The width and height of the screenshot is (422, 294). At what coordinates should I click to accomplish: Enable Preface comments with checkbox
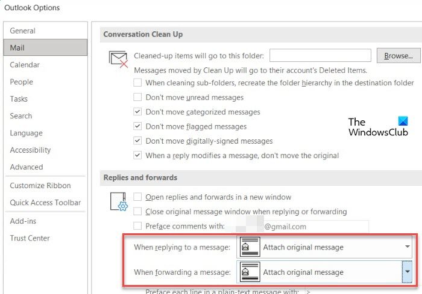[x=137, y=226]
